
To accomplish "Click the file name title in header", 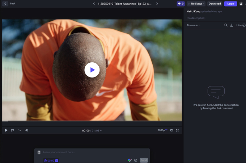I will click(125, 4).
